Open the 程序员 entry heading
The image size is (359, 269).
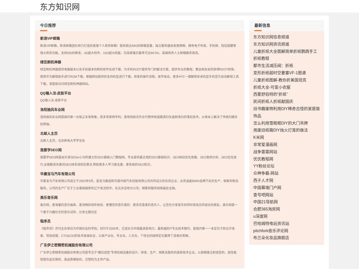45,221
